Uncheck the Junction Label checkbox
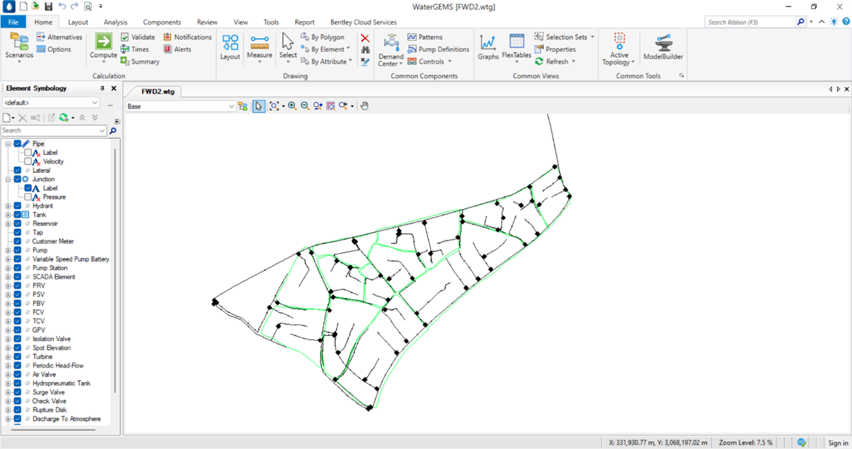 [x=28, y=188]
